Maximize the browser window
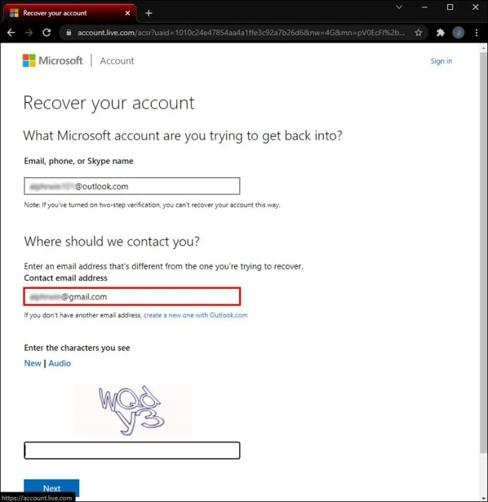The width and height of the screenshot is (488, 502). 450,7
